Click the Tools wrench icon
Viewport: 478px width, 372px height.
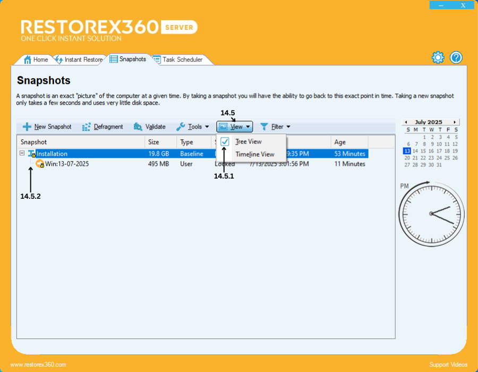click(x=181, y=126)
